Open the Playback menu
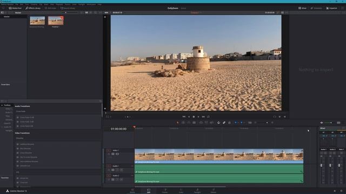 coord(59,4)
